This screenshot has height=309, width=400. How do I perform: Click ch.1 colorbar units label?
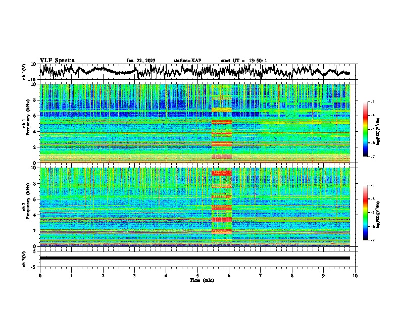click(x=378, y=131)
